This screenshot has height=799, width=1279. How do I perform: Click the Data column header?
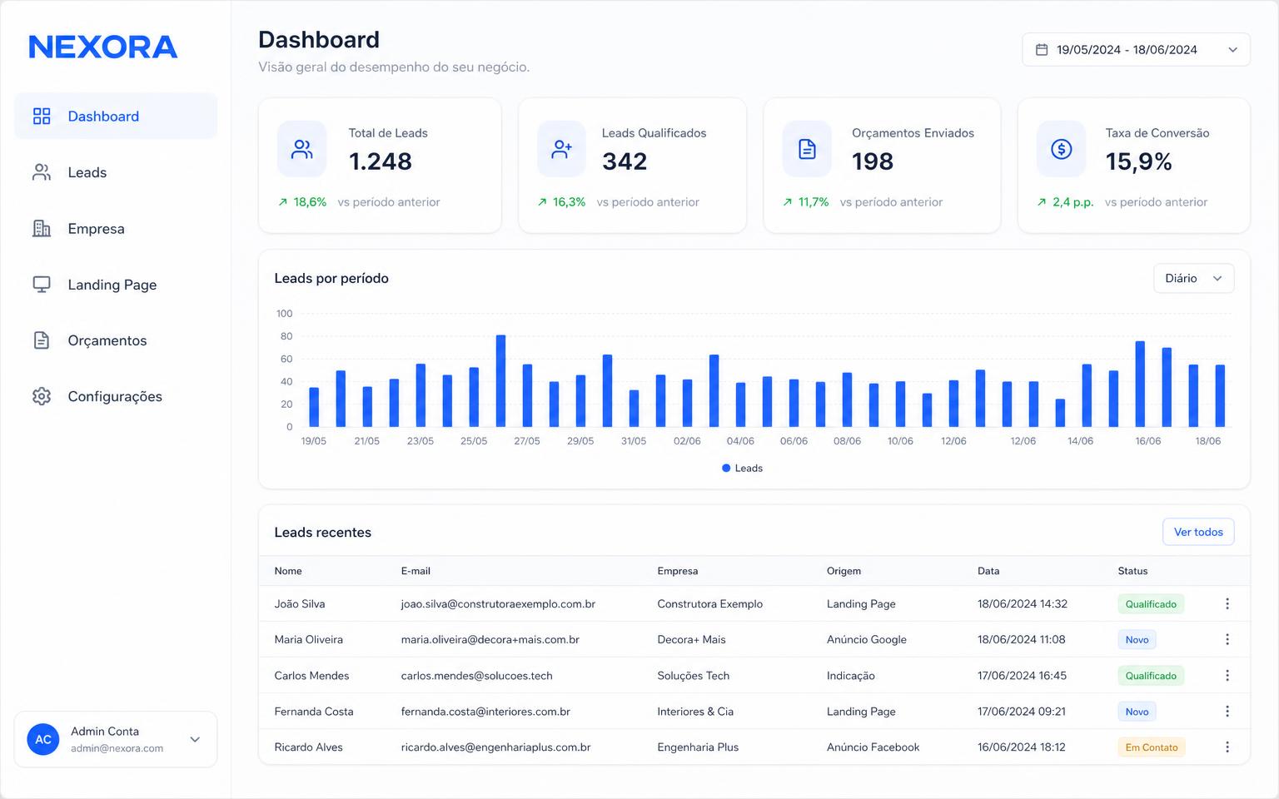click(x=988, y=571)
